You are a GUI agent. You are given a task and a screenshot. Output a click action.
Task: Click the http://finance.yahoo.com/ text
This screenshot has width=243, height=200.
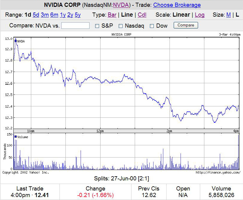point(218,172)
